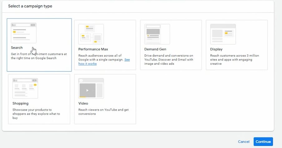Click the Video campaign play icon
Screen dimensions: 282x148
point(87,90)
